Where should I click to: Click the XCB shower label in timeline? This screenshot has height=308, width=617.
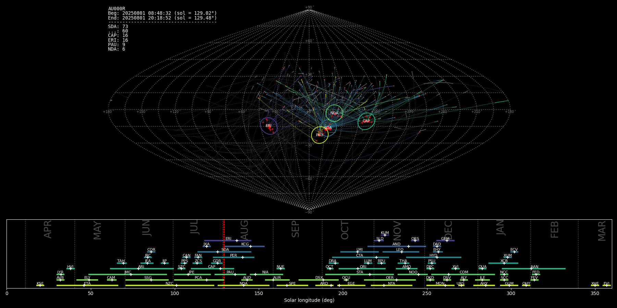(504, 261)
